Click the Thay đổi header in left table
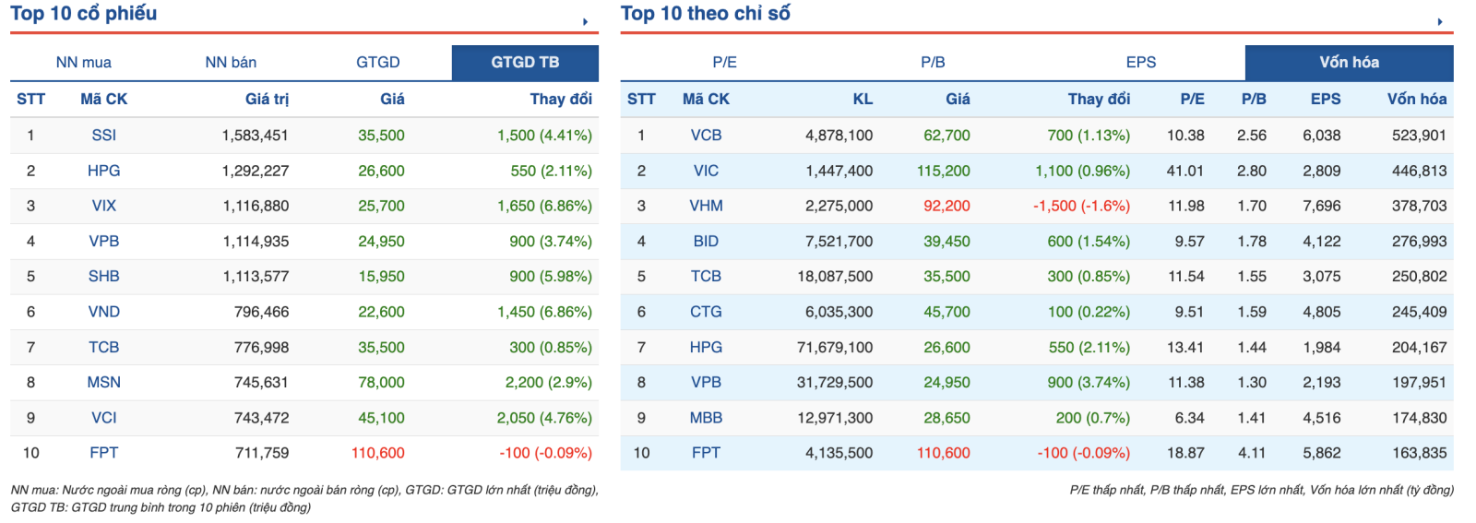The image size is (1476, 523). pyautogui.click(x=561, y=99)
